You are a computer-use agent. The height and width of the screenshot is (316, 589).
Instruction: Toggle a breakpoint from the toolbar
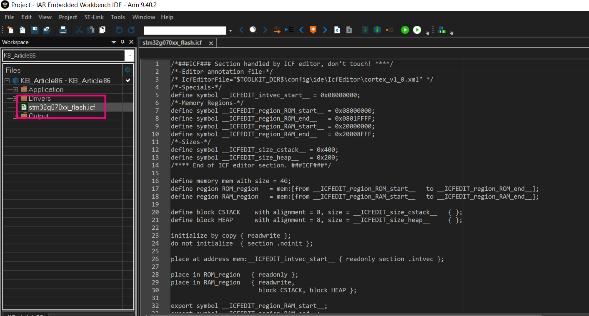(389, 30)
